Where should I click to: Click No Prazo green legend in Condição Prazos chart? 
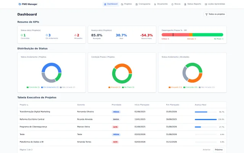tap(128, 87)
